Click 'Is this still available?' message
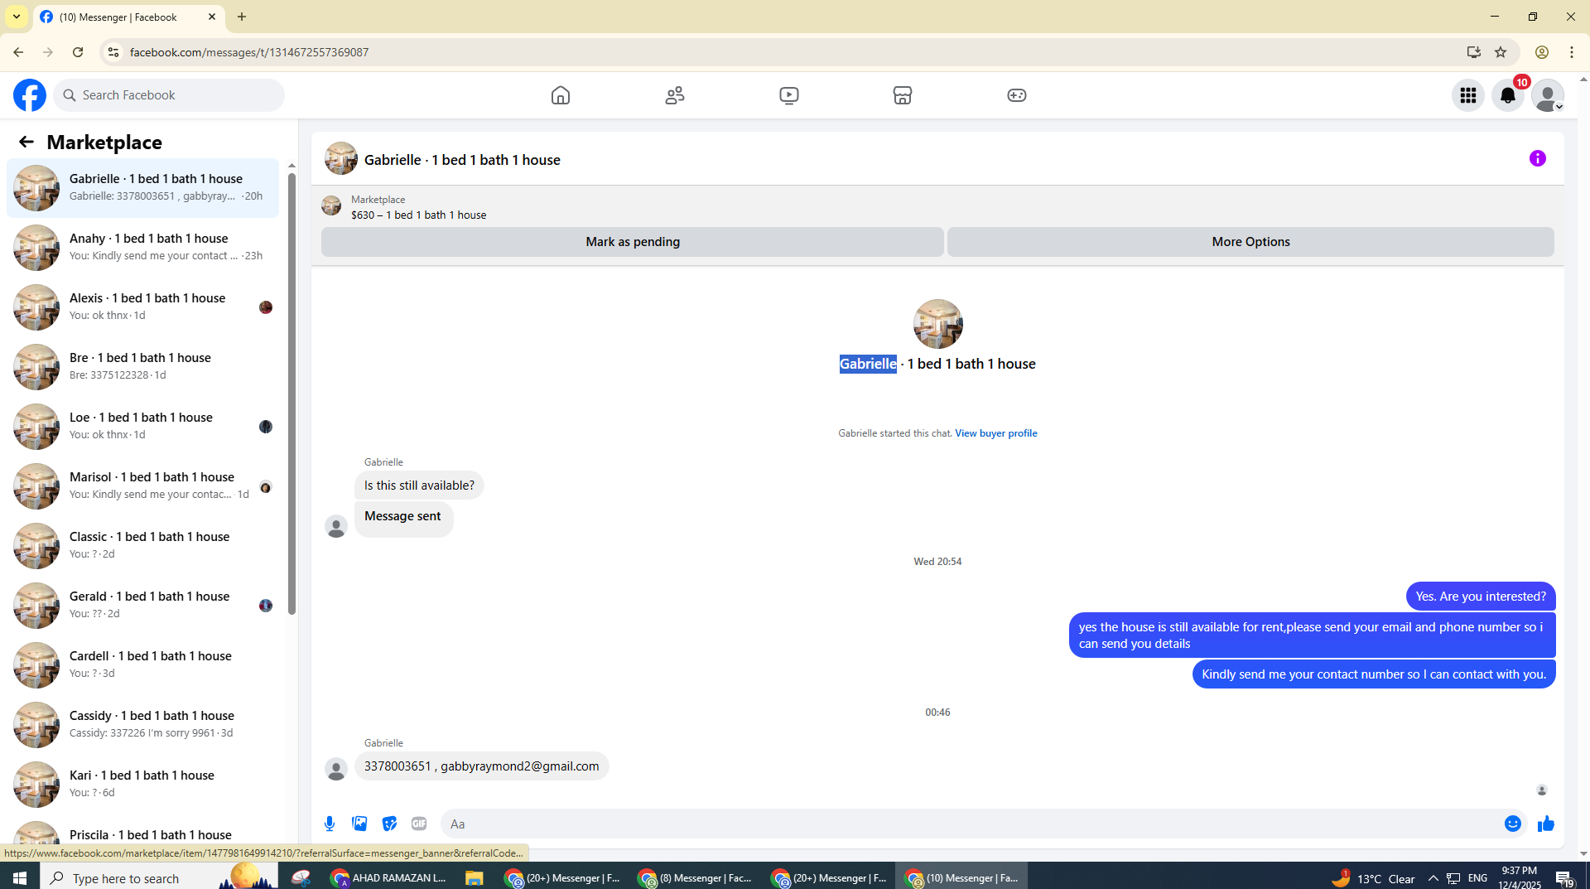 tap(419, 486)
